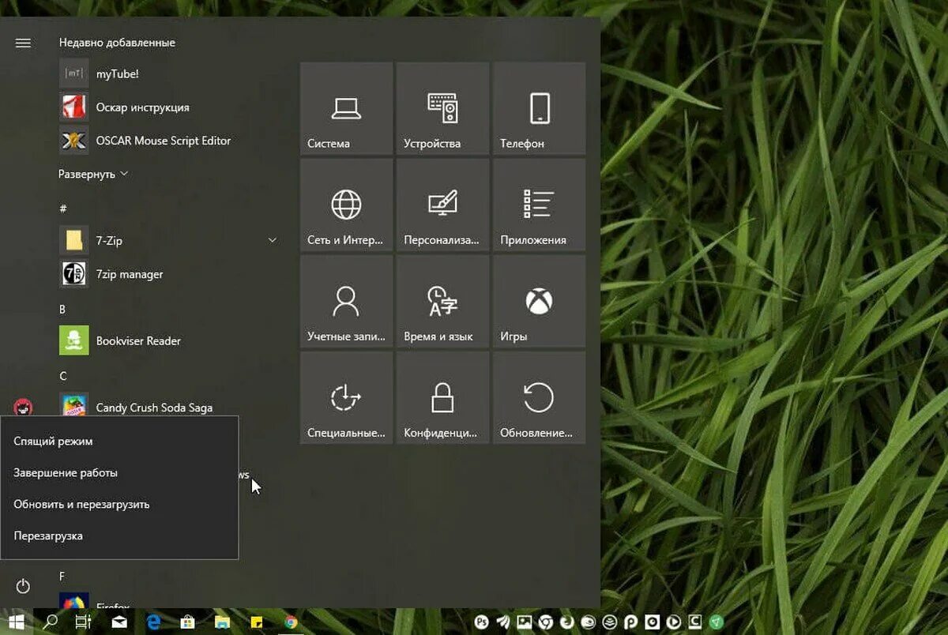This screenshot has width=948, height=635.
Task: Open Sticky Notes from taskbar
Action: [256, 622]
